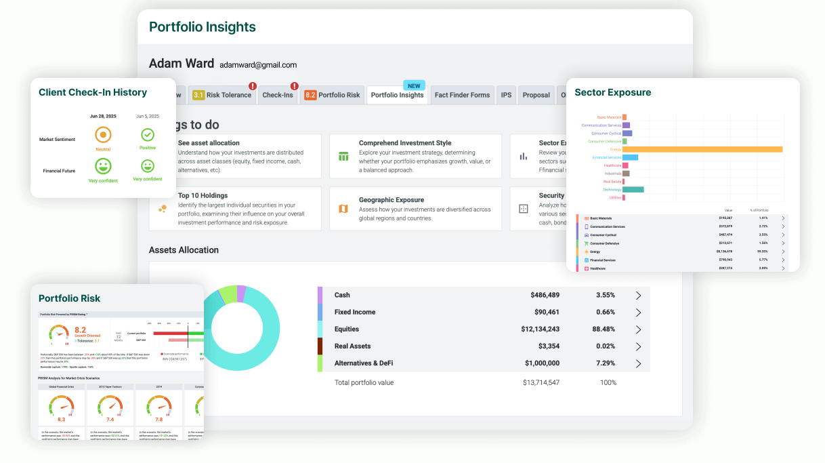The height and width of the screenshot is (463, 825).
Task: Click the Alternatives & DeFi green color swatch
Action: click(320, 363)
